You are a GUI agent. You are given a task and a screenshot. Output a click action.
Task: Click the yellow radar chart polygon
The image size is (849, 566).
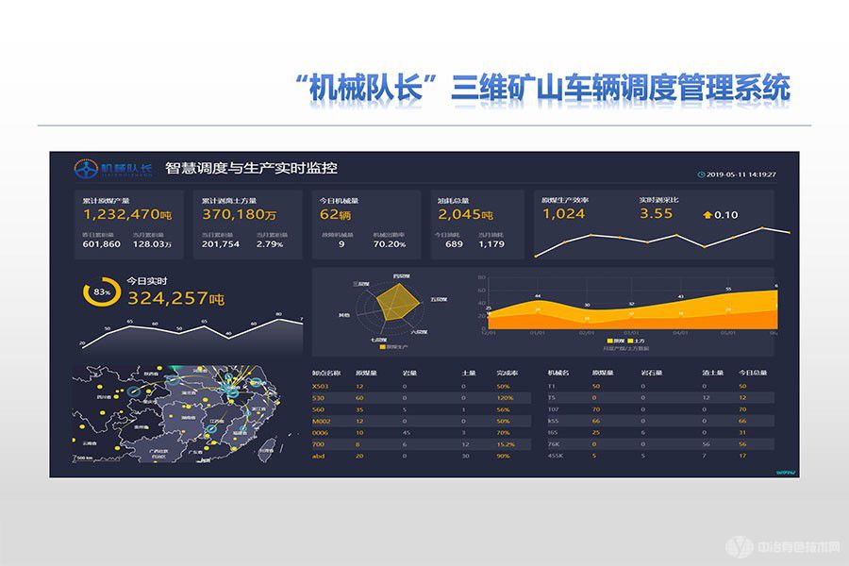pos(397,302)
